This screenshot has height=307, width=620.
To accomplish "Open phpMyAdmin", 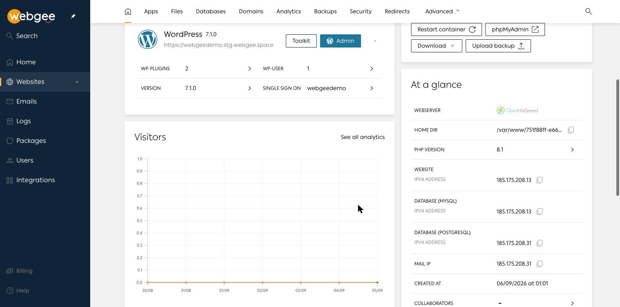I will [515, 29].
